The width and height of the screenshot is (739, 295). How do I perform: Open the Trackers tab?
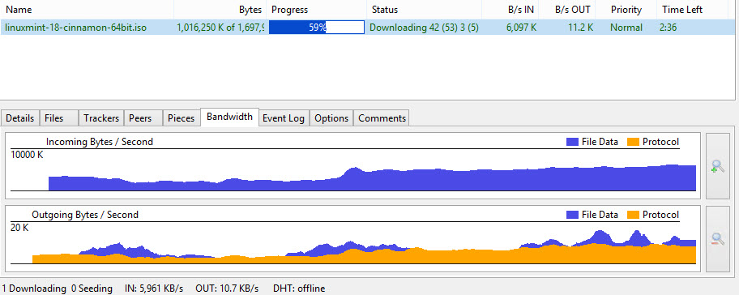click(x=101, y=118)
